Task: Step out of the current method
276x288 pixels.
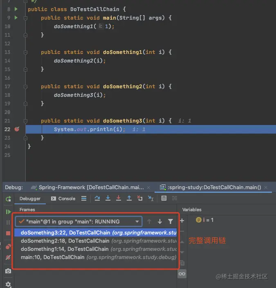Action: point(129,198)
